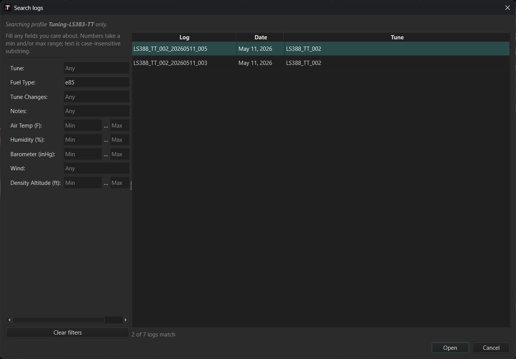
Task: Click the Clear filters button
Action: [68, 333]
